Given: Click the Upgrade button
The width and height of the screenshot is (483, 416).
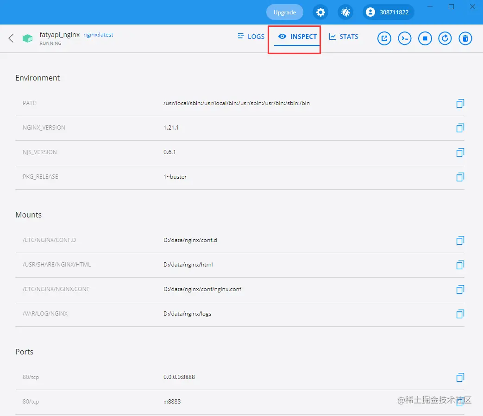Looking at the screenshot, I should [x=285, y=12].
